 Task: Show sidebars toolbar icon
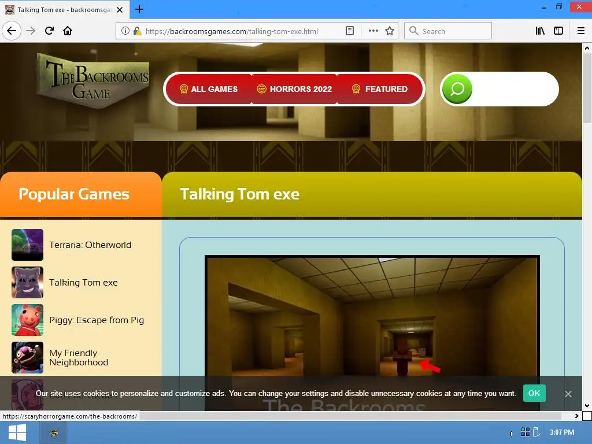point(558,31)
